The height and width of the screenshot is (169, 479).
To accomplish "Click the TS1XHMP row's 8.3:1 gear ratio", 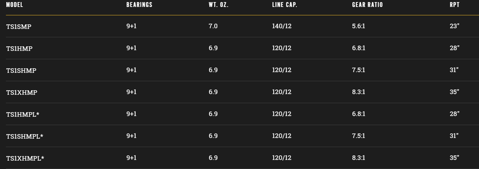I will click(x=359, y=92).
